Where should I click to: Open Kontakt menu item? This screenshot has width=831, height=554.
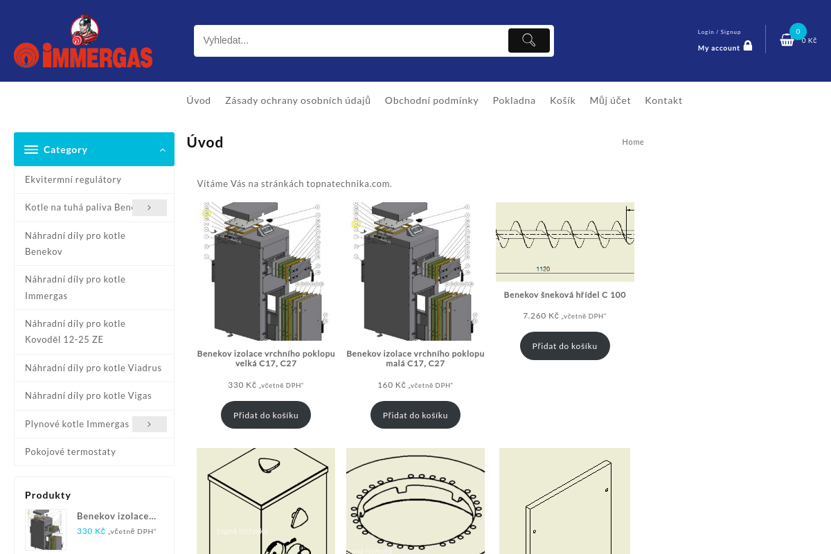663,100
